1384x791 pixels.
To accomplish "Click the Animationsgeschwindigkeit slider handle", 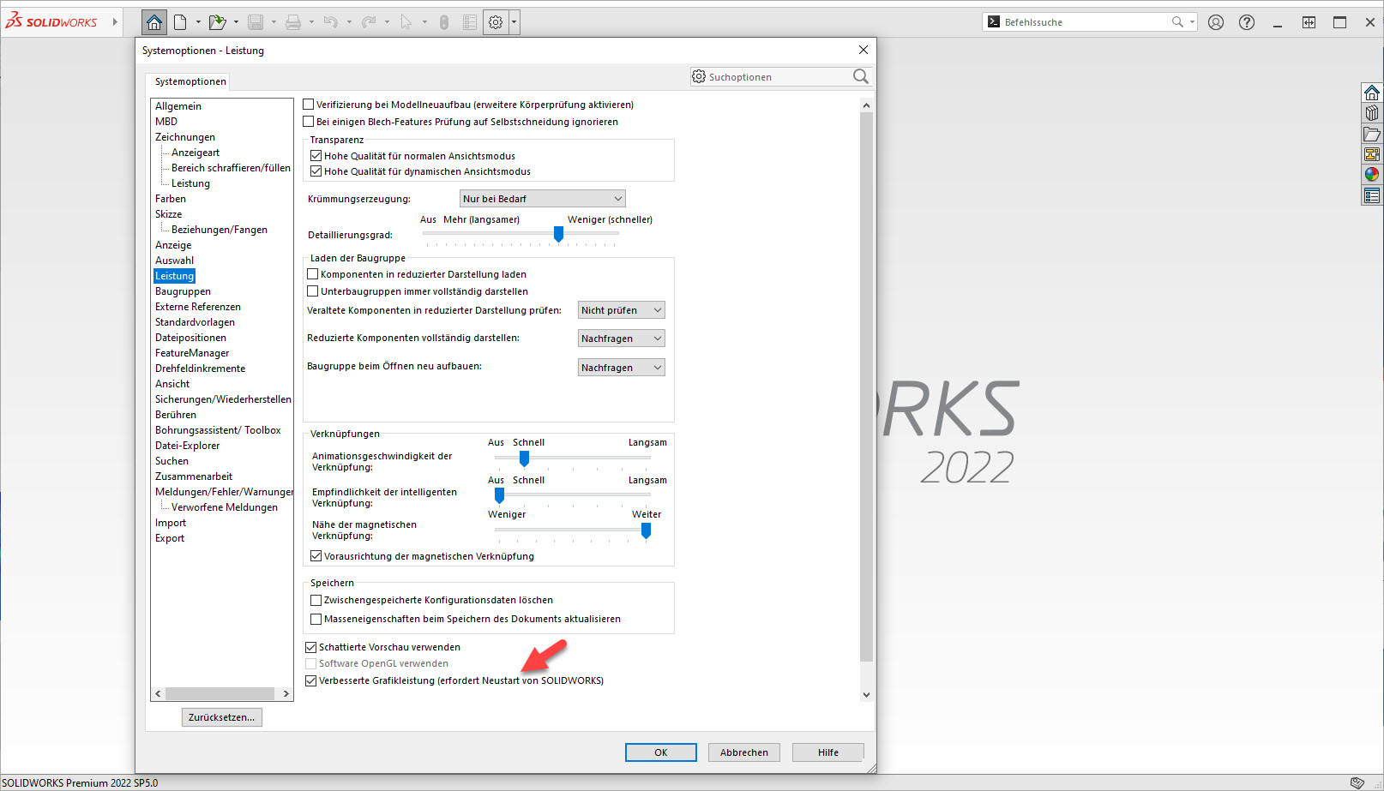I will click(524, 458).
